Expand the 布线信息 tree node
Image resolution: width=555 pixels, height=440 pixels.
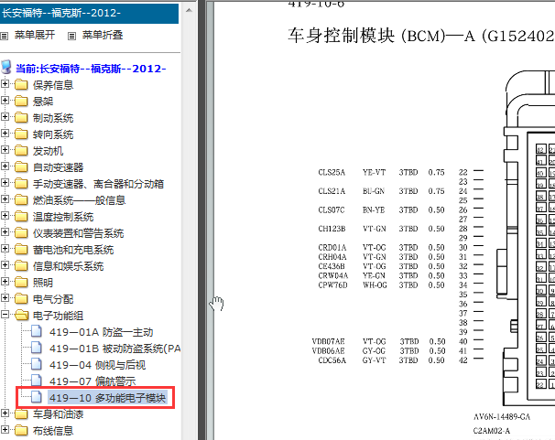point(5,430)
